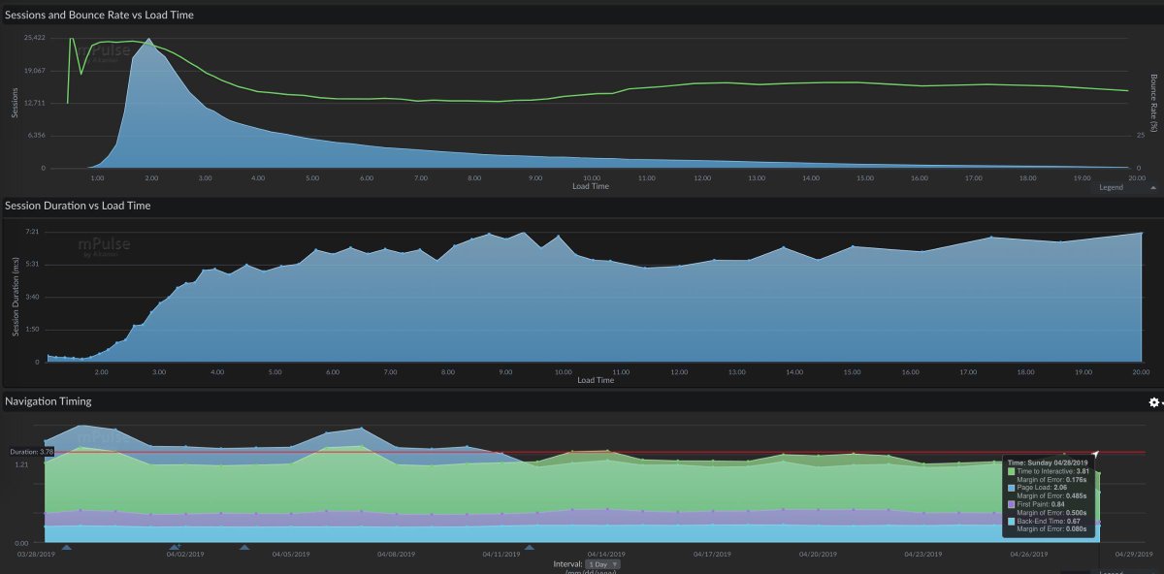Viewport: 1164px width, 574px height.
Task: Click the 04/20/2019 date on Navigation Timing axis
Action: click(x=818, y=555)
